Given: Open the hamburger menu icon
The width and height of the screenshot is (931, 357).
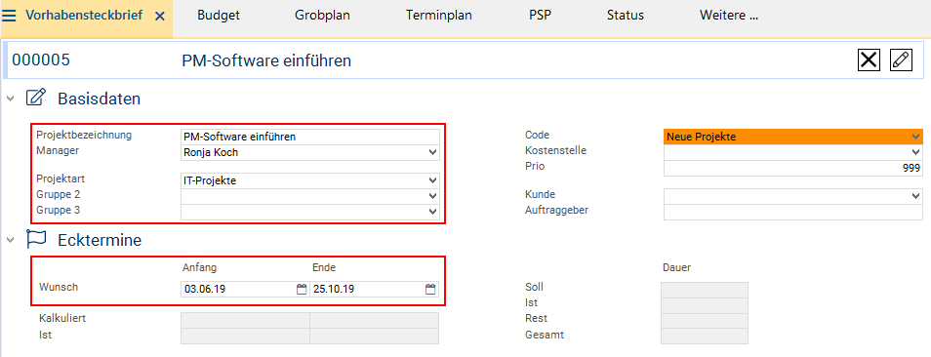Looking at the screenshot, I should pyautogui.click(x=9, y=16).
